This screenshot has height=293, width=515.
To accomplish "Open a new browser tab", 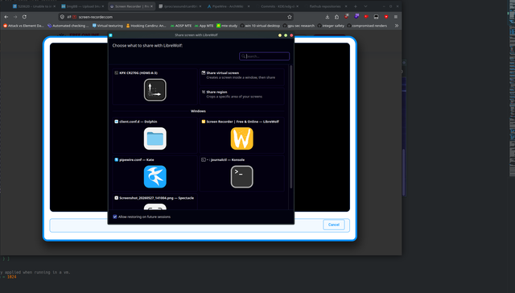I will (x=356, y=6).
